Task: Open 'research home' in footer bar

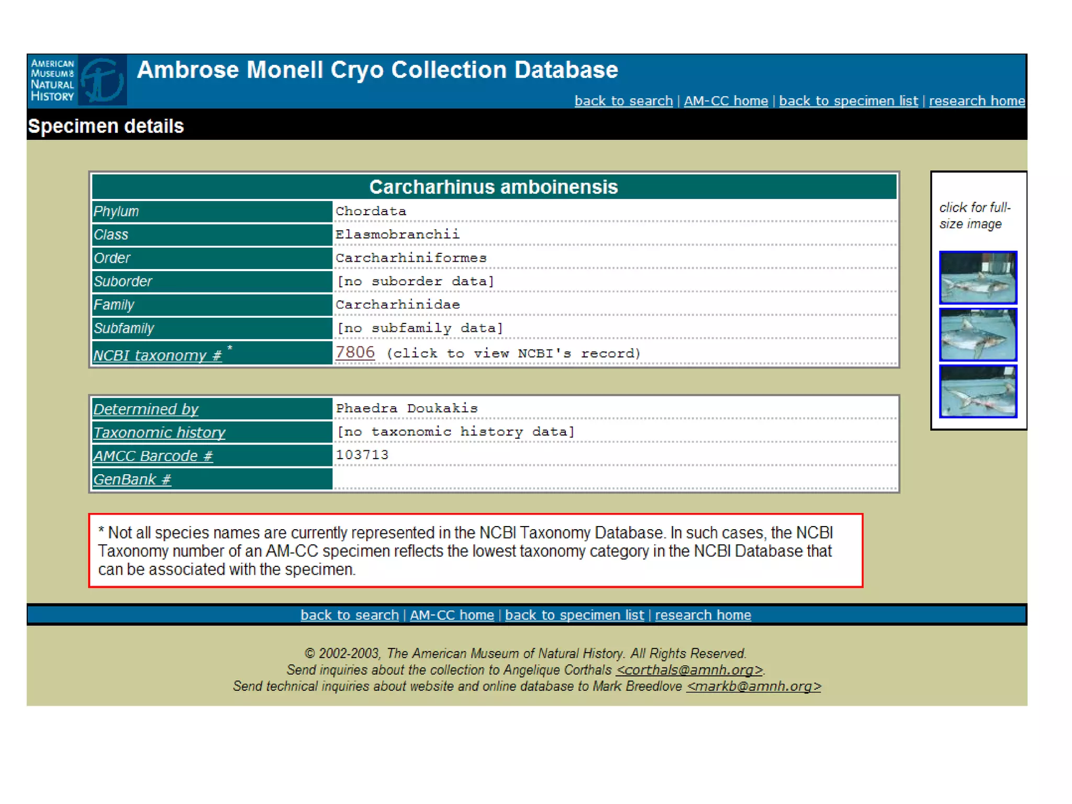Action: pos(702,615)
